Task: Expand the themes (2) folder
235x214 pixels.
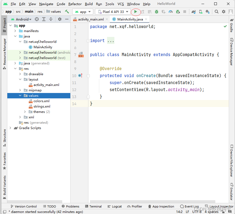Action: pos(25,112)
